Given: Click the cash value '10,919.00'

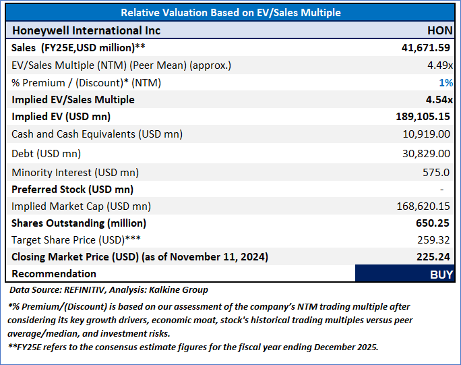Looking at the screenshot, I should 426,134.
